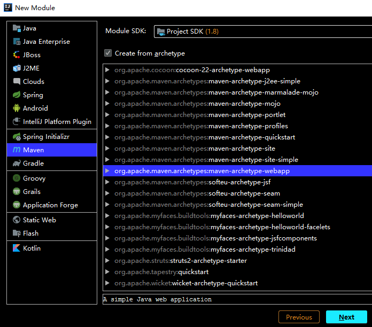This screenshot has width=372, height=327.
Task: Click the Grails icon
Action: [17, 191]
